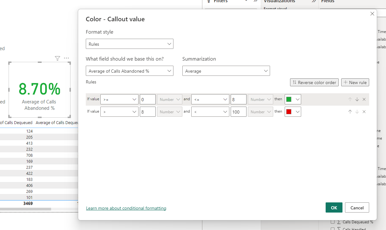The width and height of the screenshot is (386, 230).
Task: Move the first rule down with arrow icon
Action: 357,99
